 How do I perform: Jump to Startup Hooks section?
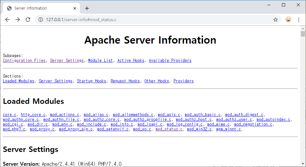click(91, 81)
